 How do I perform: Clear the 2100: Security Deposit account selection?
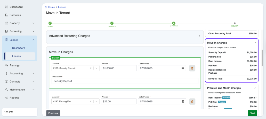[91, 68]
